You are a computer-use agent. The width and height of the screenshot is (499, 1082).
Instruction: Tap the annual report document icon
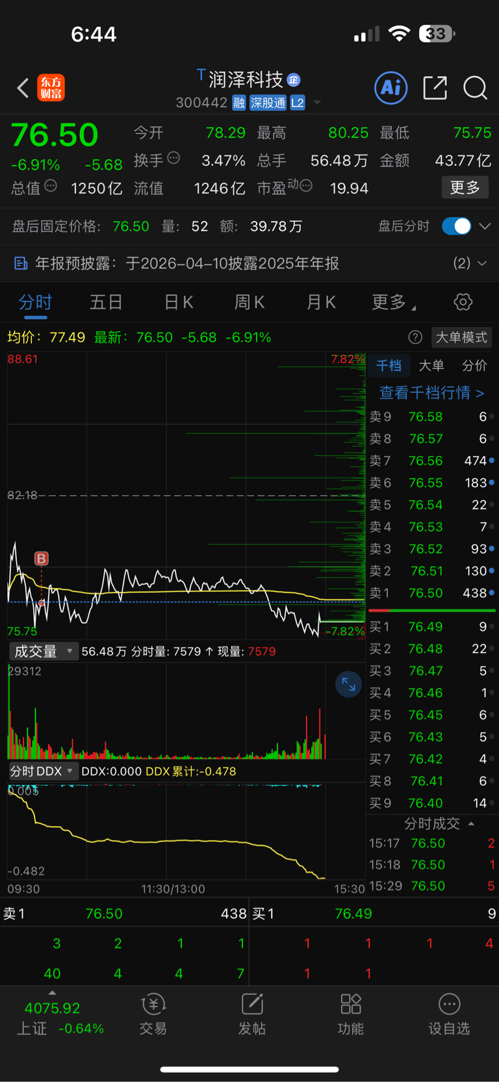(21, 263)
